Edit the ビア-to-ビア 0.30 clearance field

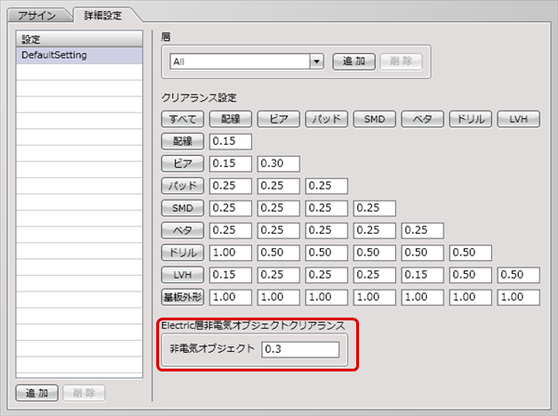click(x=279, y=163)
